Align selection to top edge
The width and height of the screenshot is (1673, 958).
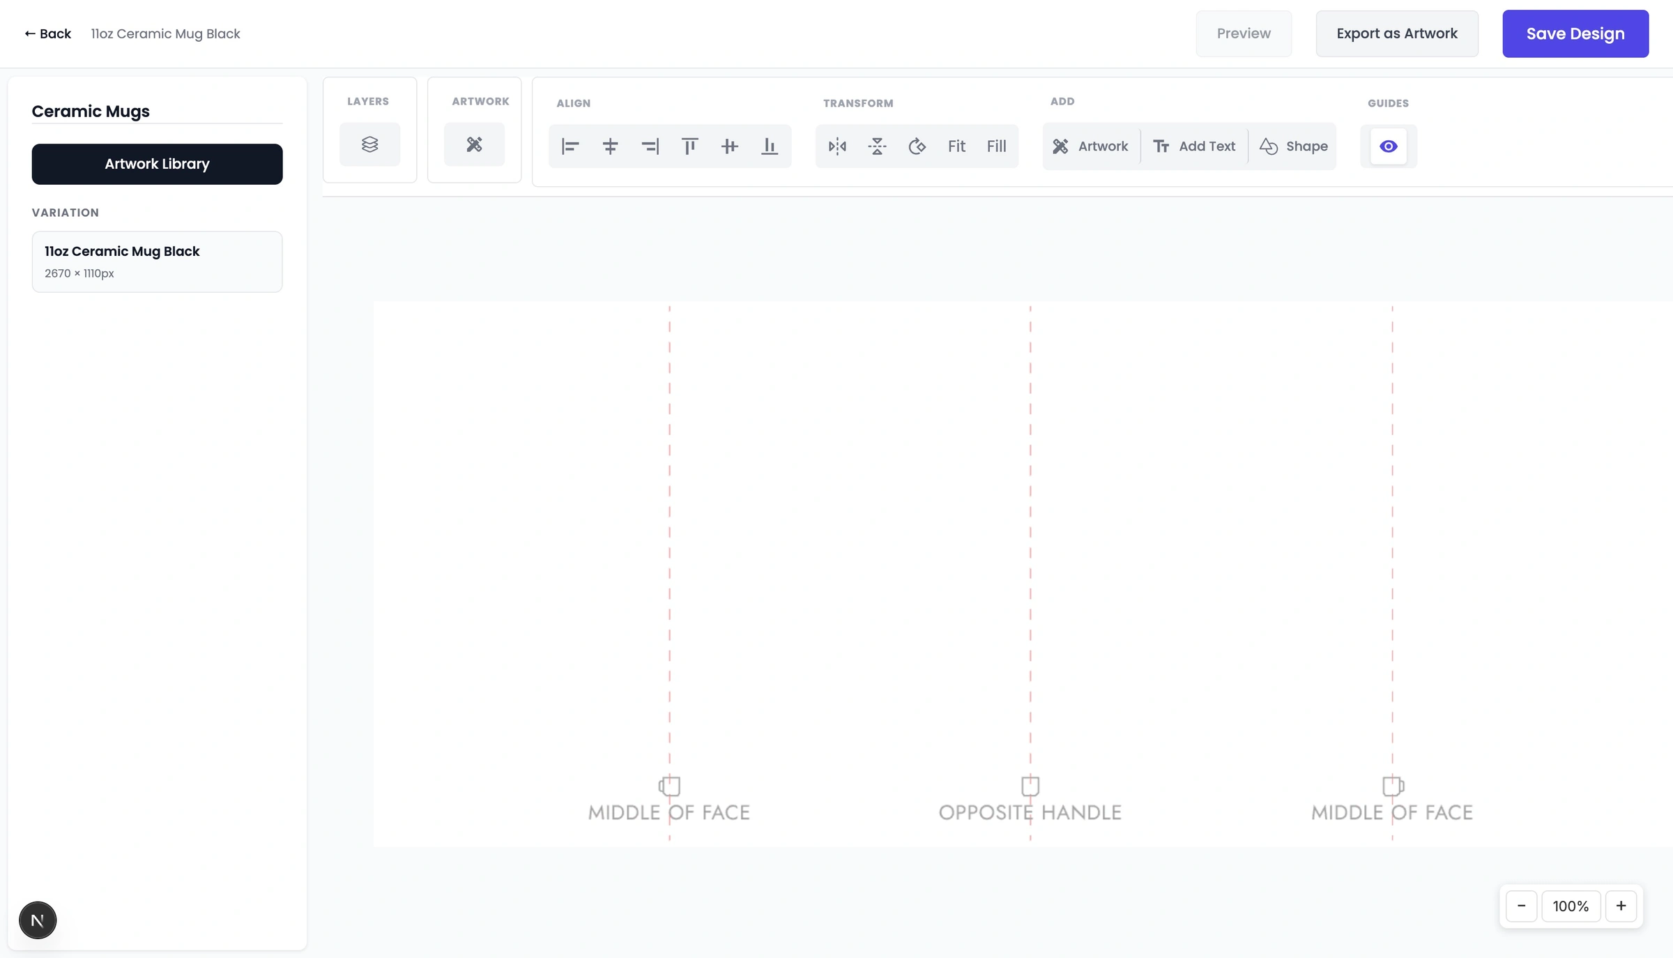[x=689, y=146]
